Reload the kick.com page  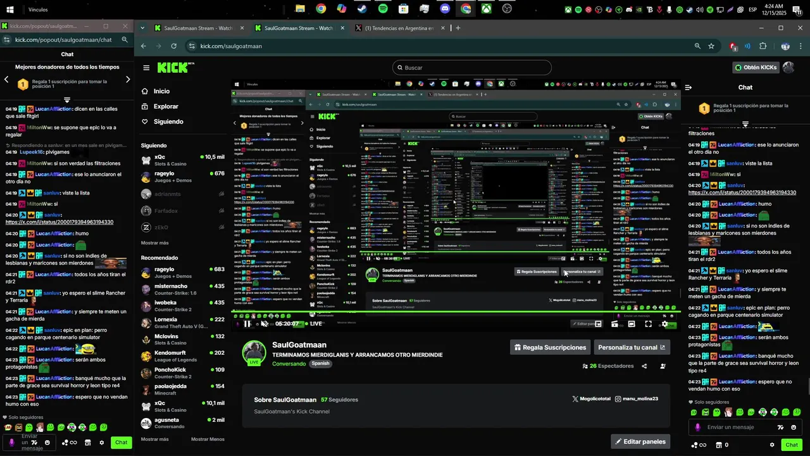174,46
